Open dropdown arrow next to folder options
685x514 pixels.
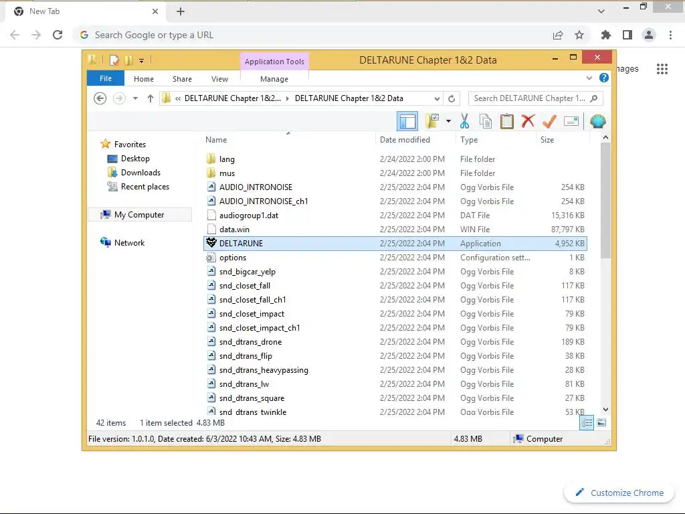tap(448, 121)
